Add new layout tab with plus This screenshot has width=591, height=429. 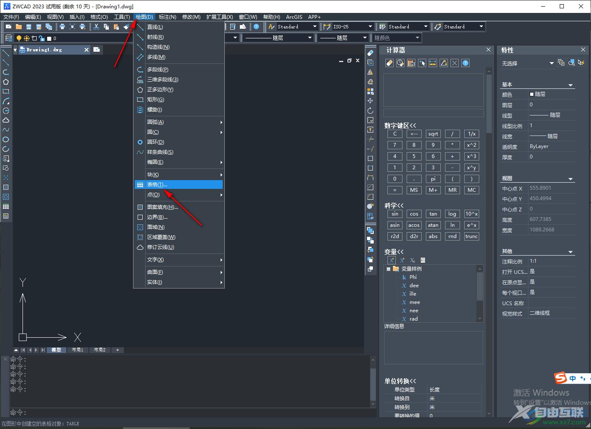point(118,350)
